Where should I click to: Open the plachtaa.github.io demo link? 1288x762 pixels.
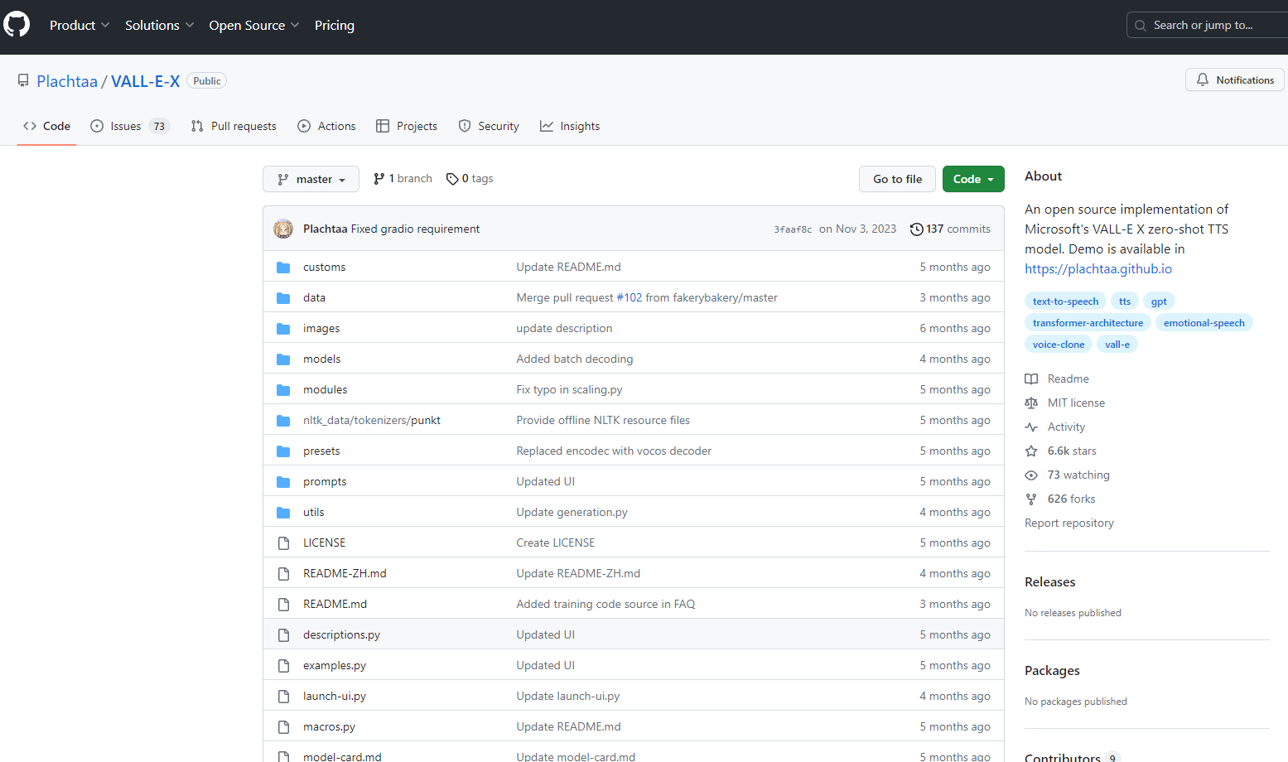[x=1098, y=268]
